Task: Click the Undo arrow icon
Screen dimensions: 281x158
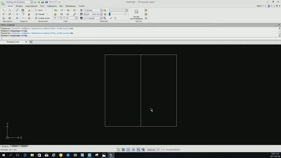Action: pos(50,2)
